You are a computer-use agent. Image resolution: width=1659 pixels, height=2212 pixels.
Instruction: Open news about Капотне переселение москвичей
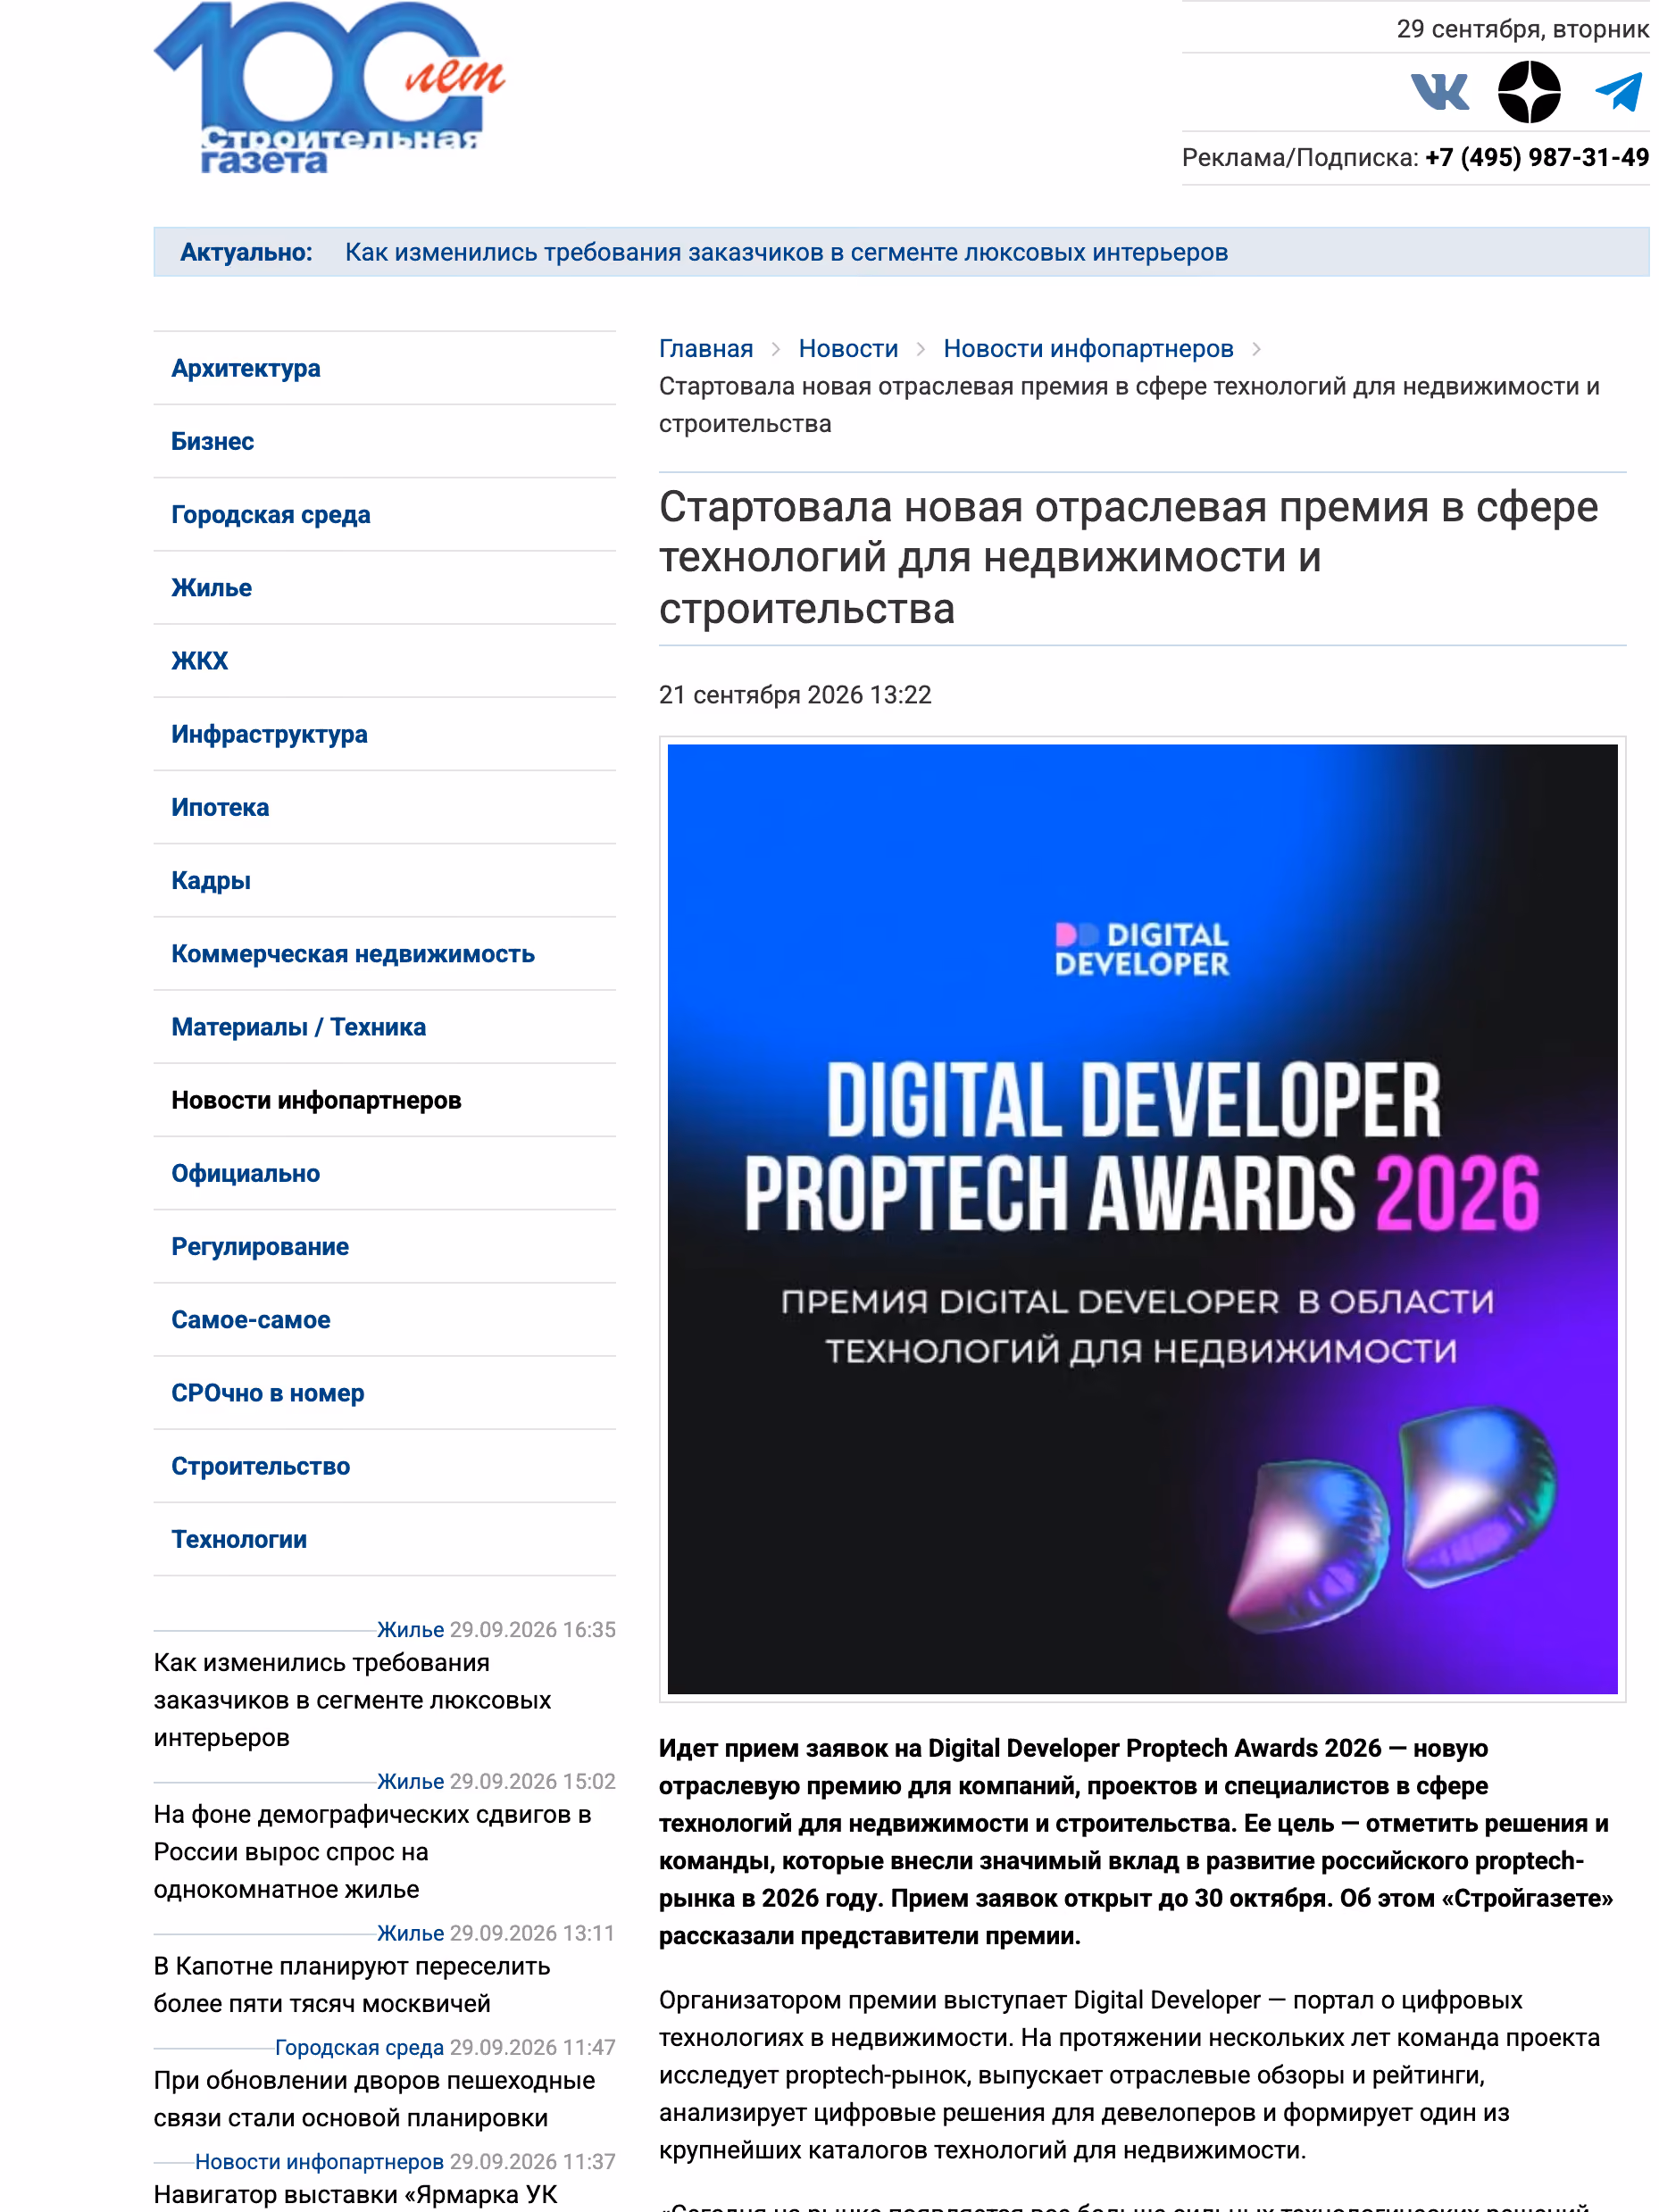[352, 1984]
